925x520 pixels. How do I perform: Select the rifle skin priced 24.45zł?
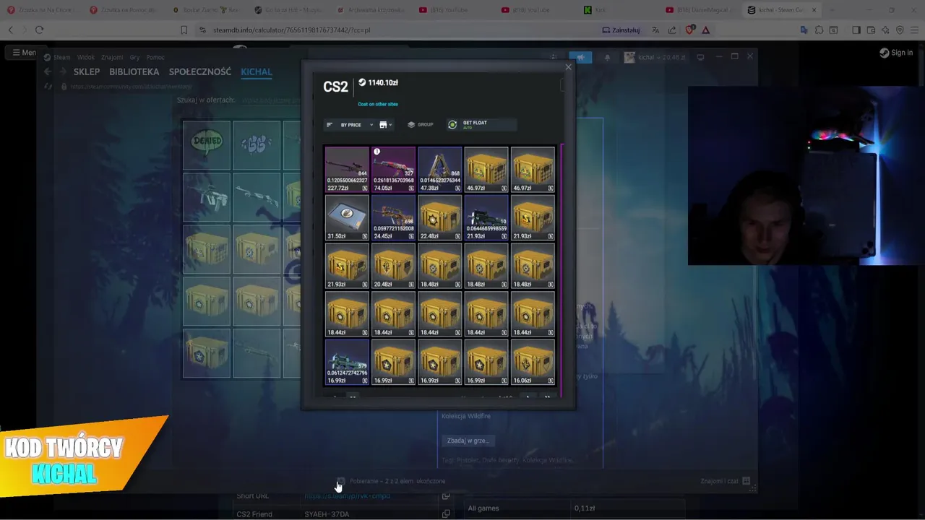[393, 218]
